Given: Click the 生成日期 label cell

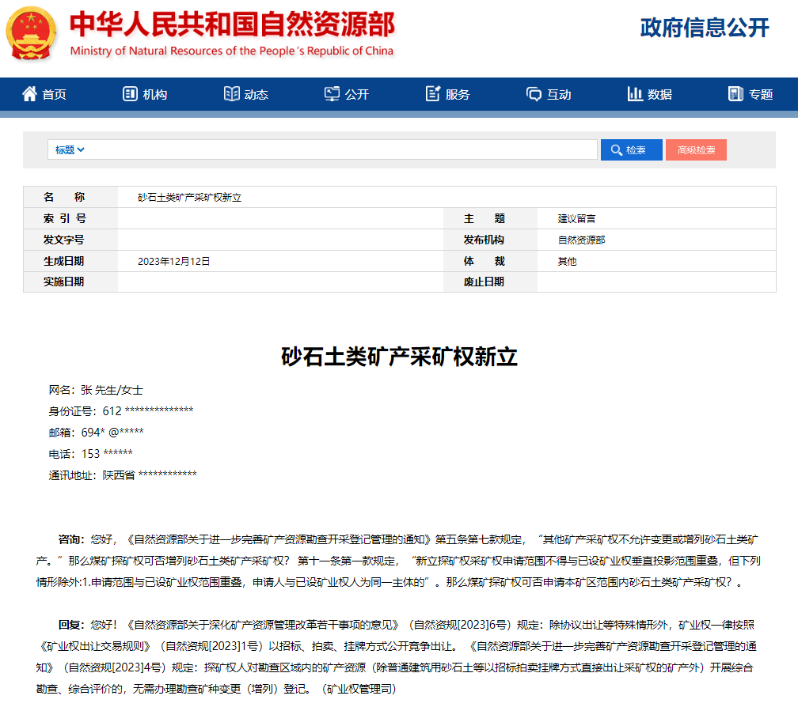Looking at the screenshot, I should click(x=70, y=261).
